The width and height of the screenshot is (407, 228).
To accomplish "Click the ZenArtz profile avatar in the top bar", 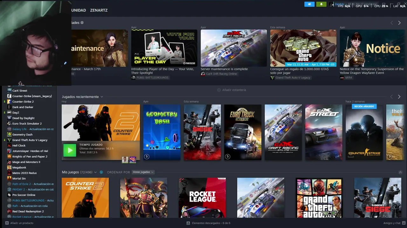I will (x=331, y=4).
